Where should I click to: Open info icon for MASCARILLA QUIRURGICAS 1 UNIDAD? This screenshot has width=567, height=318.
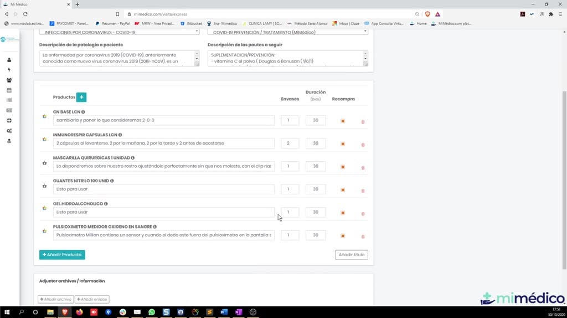point(133,158)
